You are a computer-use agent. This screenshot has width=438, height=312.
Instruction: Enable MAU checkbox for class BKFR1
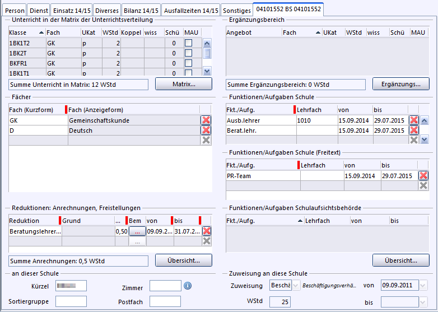click(189, 63)
